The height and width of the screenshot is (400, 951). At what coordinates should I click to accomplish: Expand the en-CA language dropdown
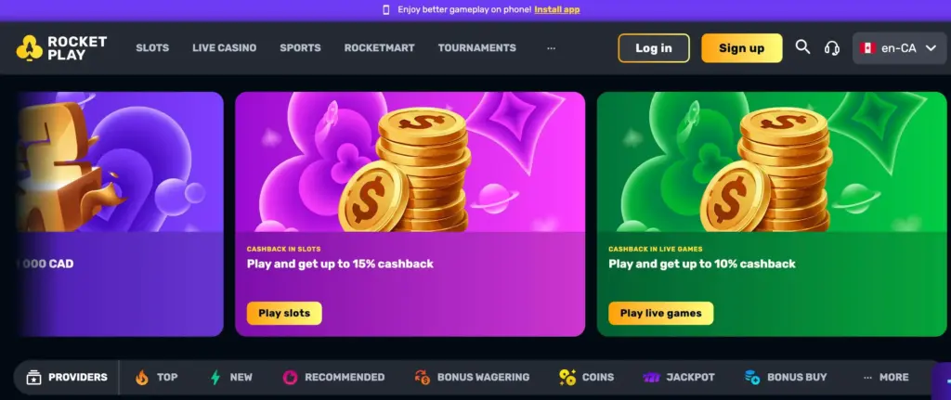pos(899,48)
